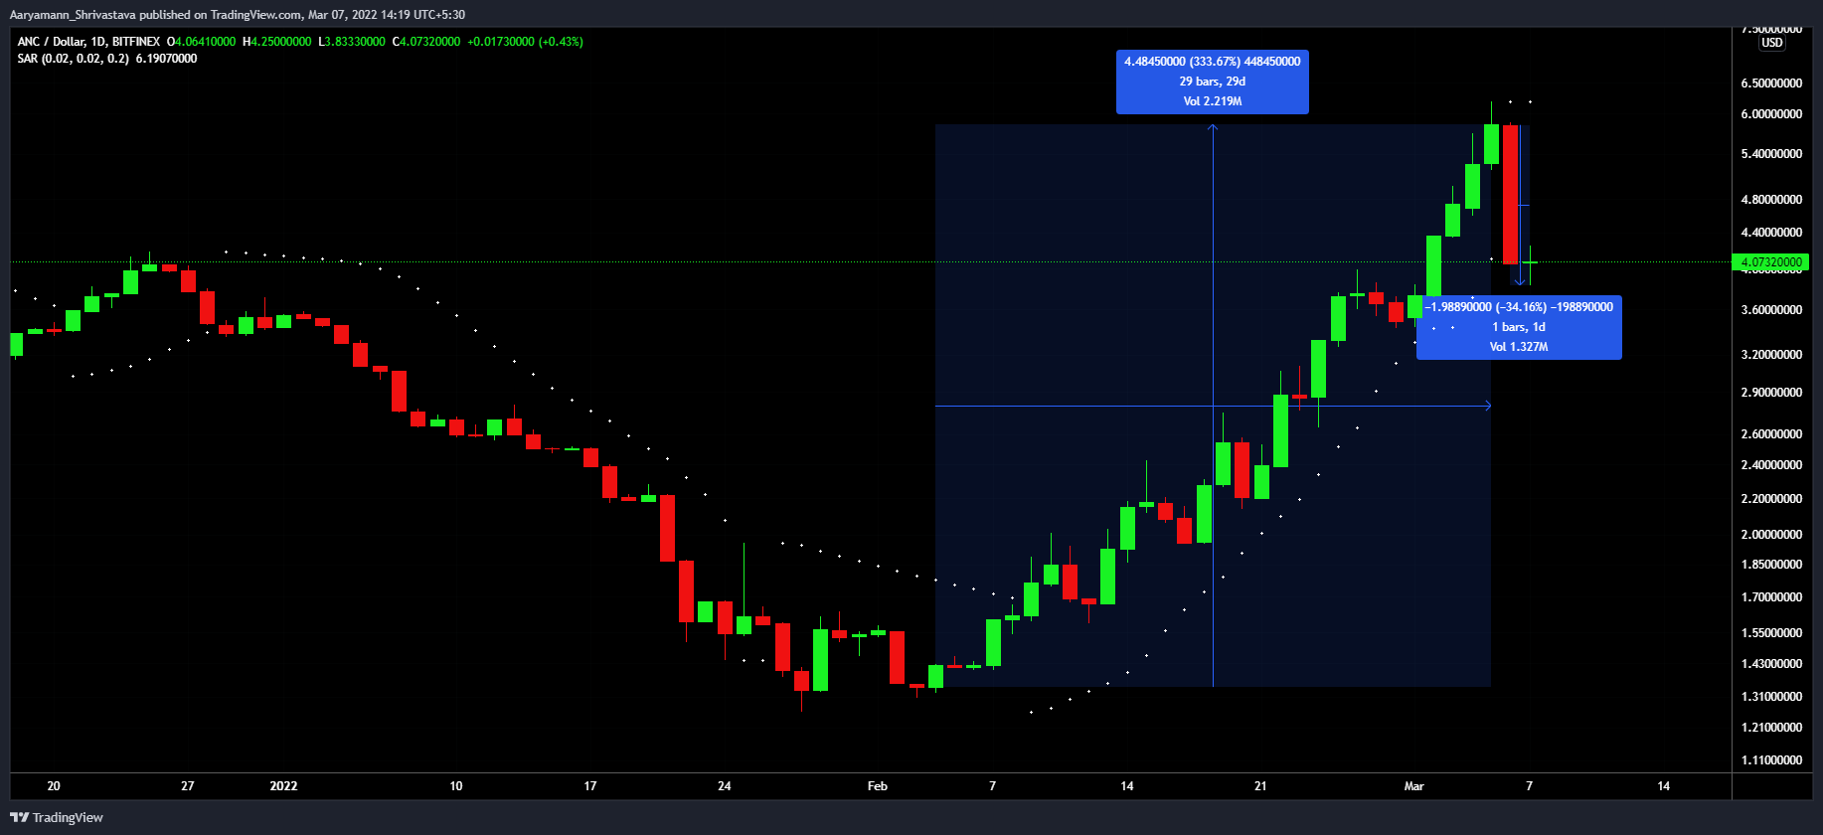Viewport: 1823px width, 835px height.
Task: Click the 2.00000000 price axis label
Action: (1771, 535)
